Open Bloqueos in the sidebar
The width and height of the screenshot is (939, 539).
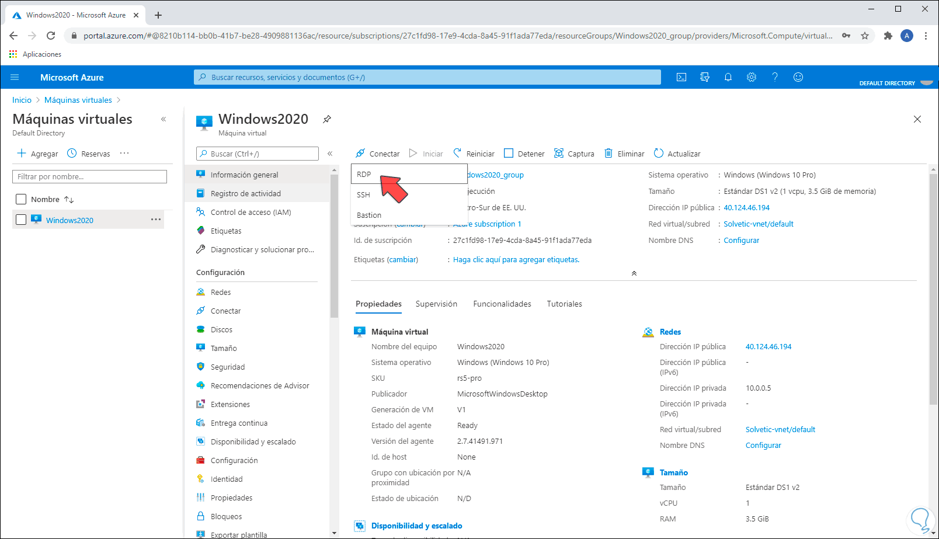[258, 516]
